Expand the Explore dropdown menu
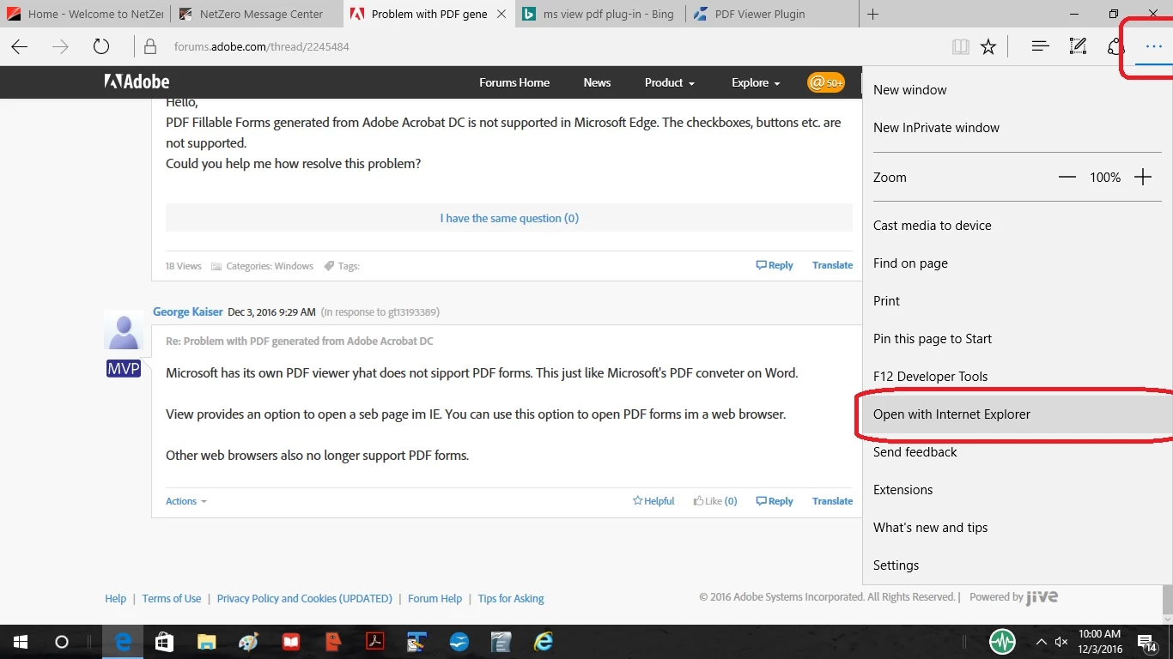 point(756,82)
